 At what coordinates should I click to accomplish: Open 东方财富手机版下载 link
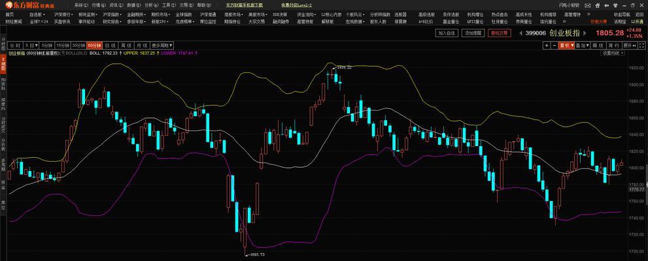coord(245,5)
